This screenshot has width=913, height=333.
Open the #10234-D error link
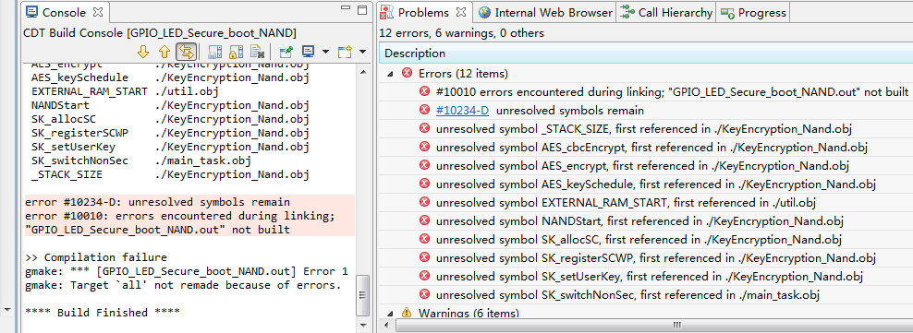(462, 111)
